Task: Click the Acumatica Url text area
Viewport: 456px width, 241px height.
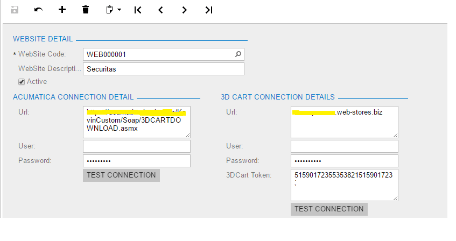Action: [x=137, y=122]
